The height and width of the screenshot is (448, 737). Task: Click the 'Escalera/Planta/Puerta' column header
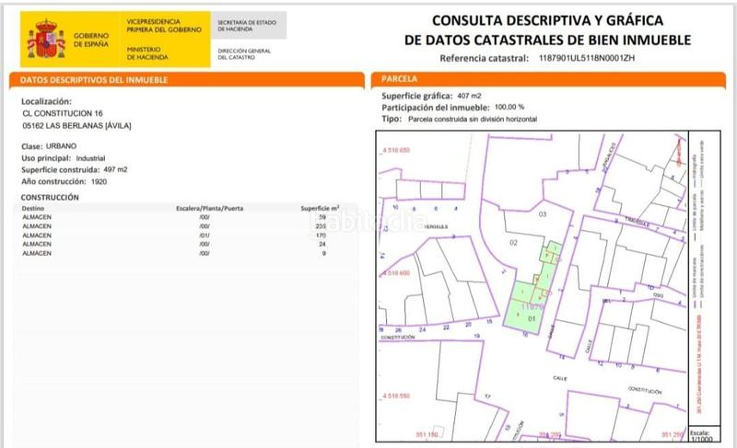(210, 208)
